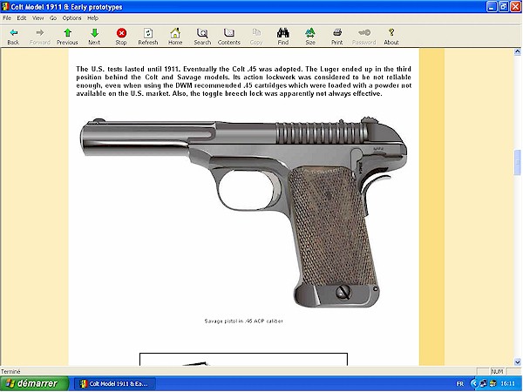Click the vertical scrollbar thumb
The width and height of the screenshot is (523, 392).
517,163
